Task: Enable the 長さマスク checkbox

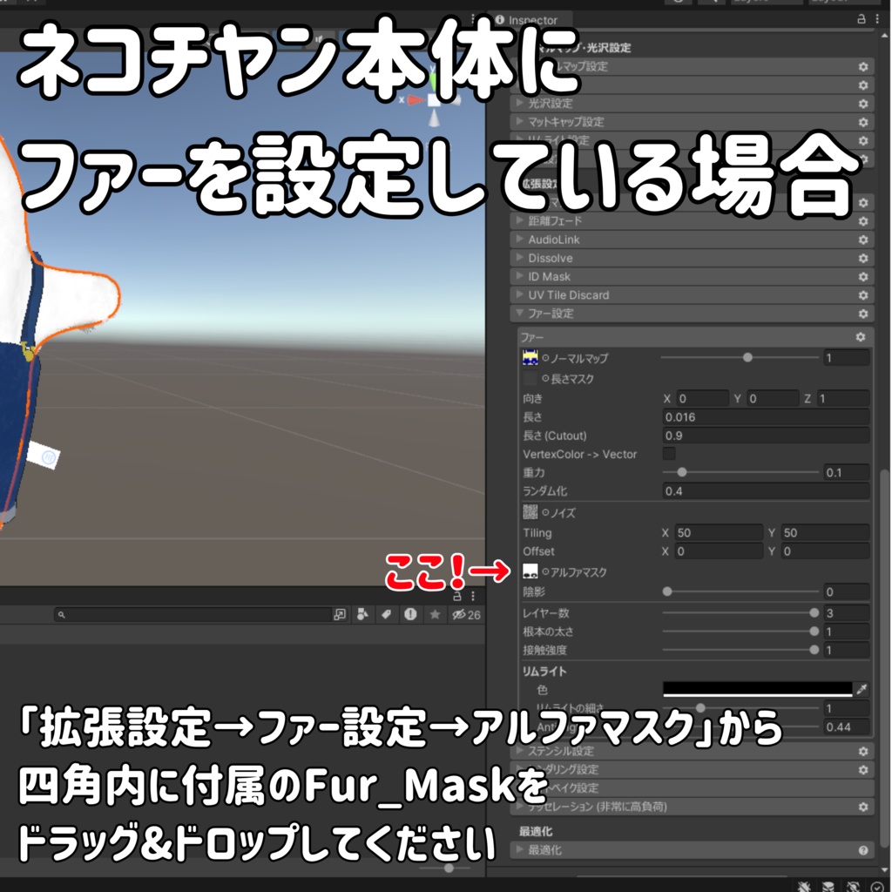Action: pyautogui.click(x=529, y=378)
